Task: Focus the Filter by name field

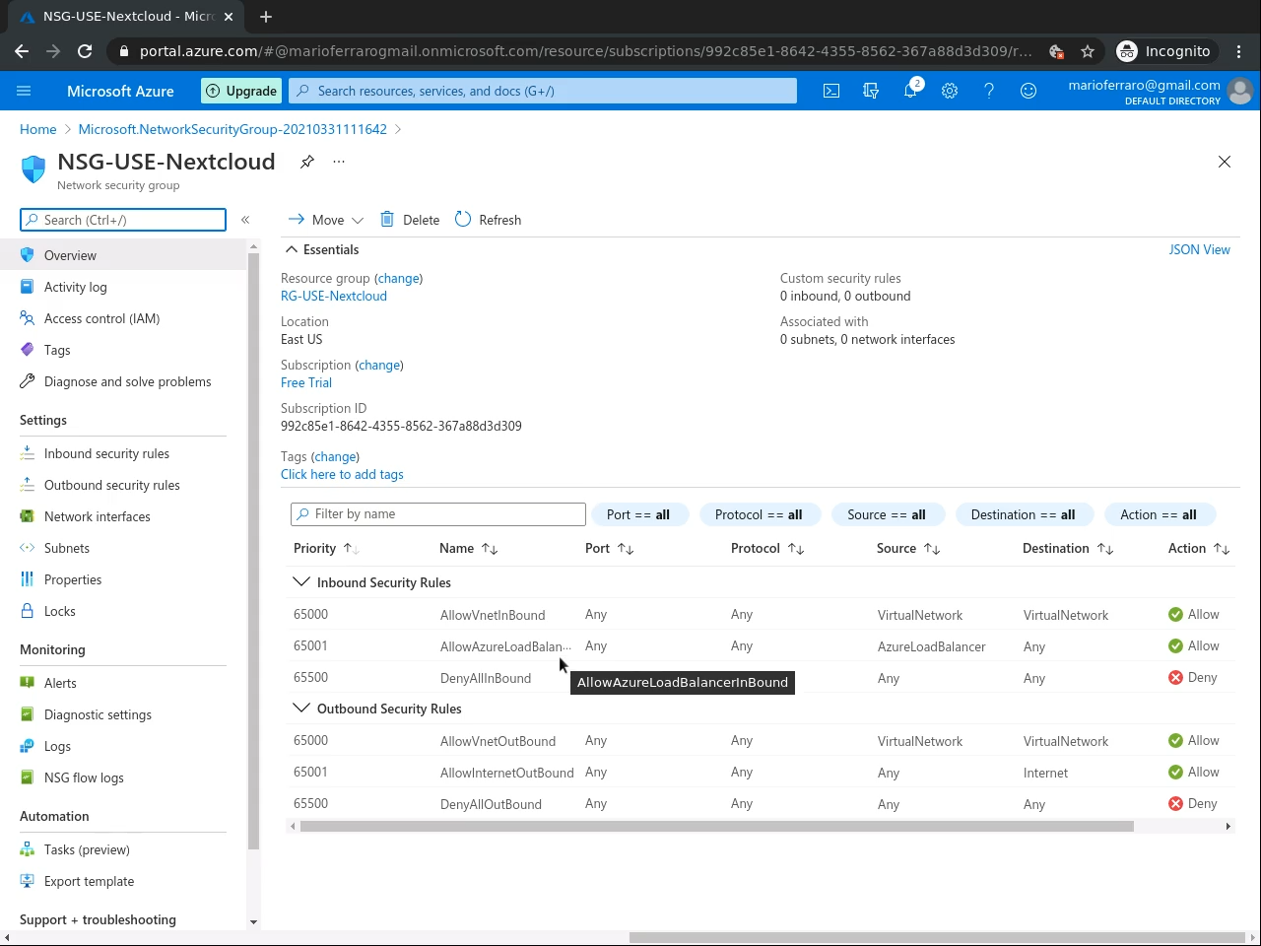Action: 438,514
